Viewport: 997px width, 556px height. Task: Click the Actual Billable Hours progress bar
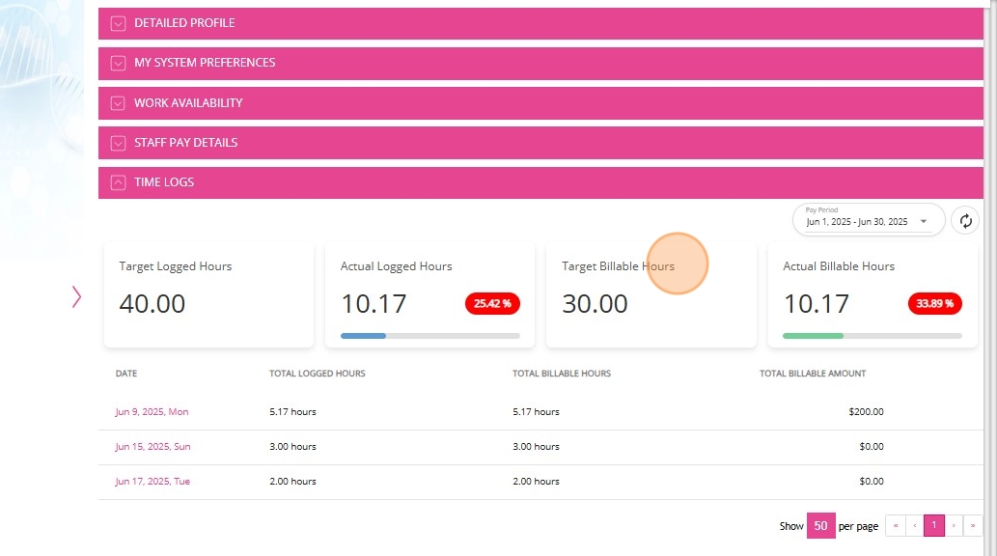pyautogui.click(x=872, y=336)
